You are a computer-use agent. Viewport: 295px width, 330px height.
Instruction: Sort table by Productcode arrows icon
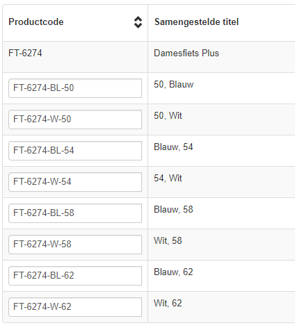coord(138,22)
